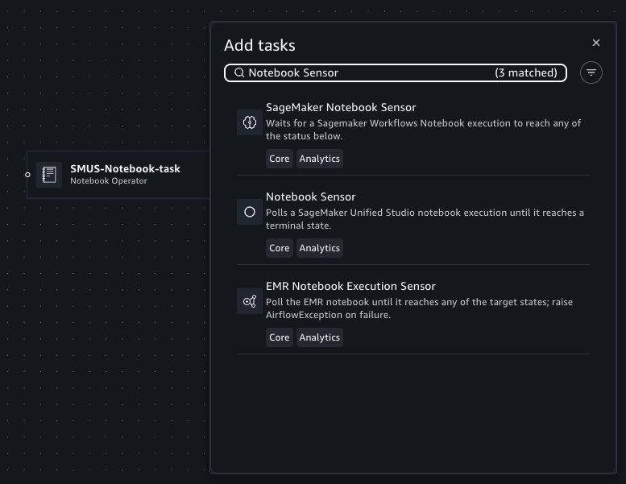
Task: Select the Notebook Sensor task title
Action: click(310, 196)
